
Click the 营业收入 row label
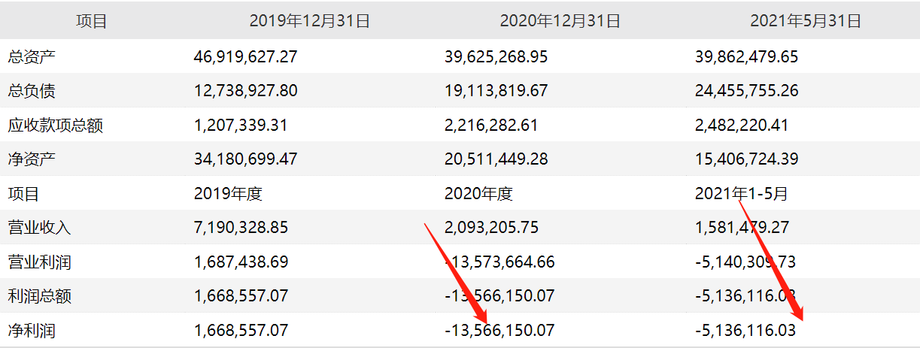pyautogui.click(x=39, y=228)
